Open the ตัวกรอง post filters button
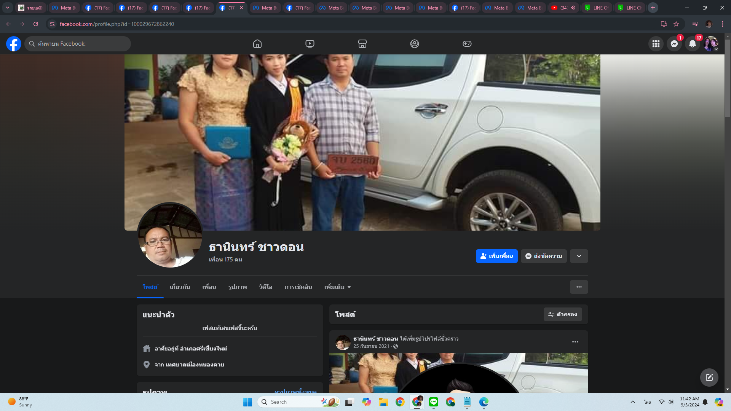 point(563,314)
